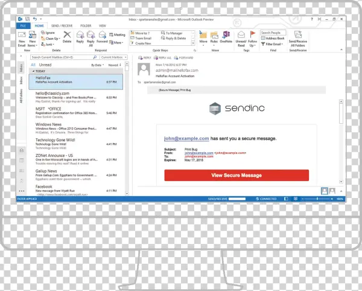The height and width of the screenshot is (291, 362).
Task: Open the Filter Email dropdown
Action: 272,44
